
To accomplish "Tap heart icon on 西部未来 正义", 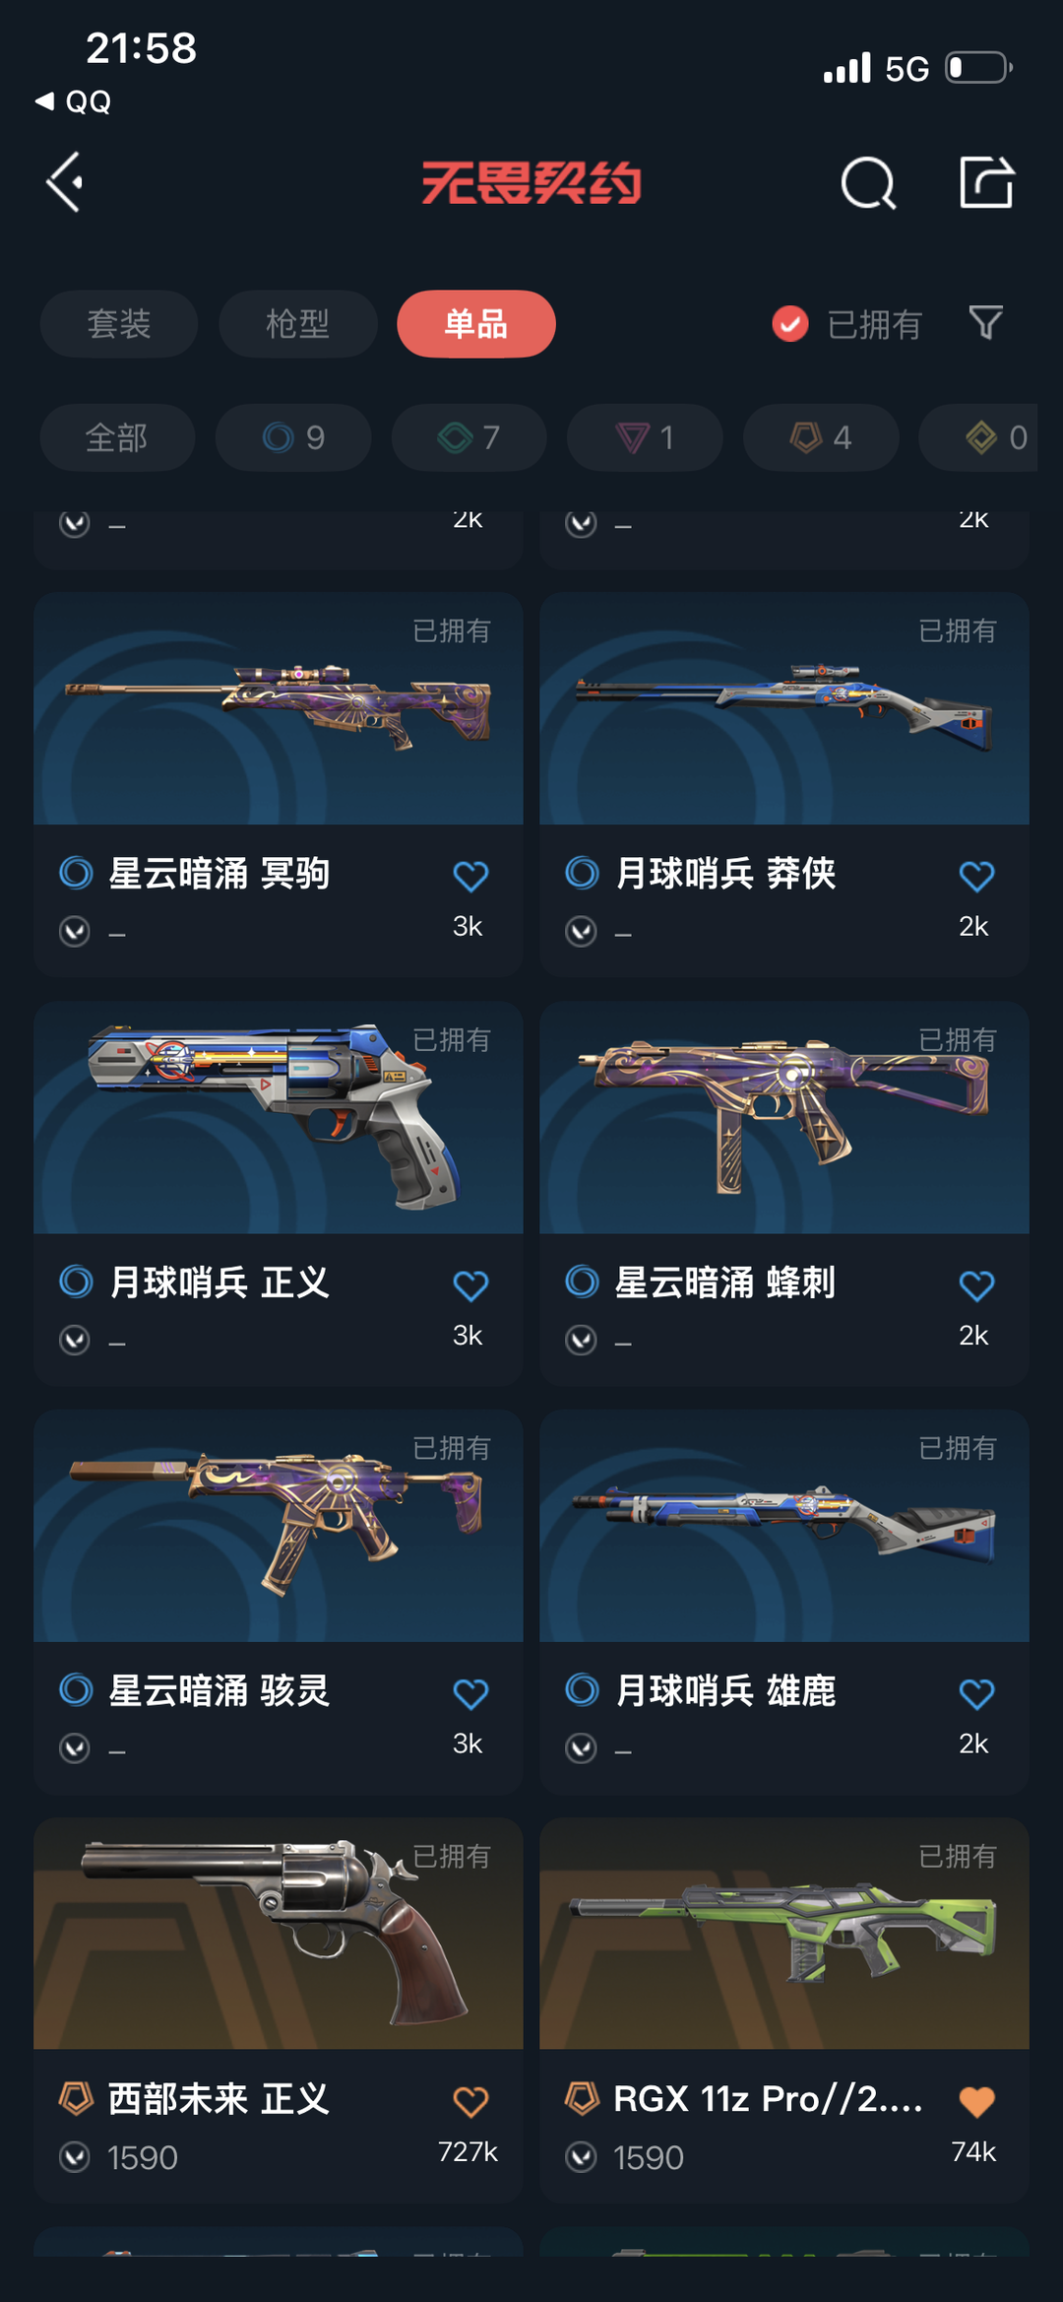I will [470, 2100].
